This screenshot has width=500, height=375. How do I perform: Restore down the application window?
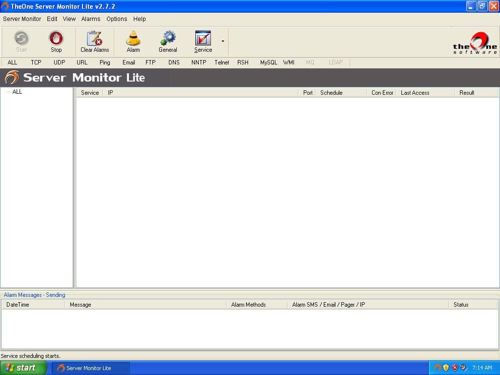point(482,6)
